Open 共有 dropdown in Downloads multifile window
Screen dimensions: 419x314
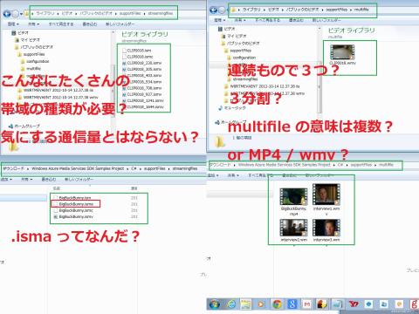click(233, 175)
